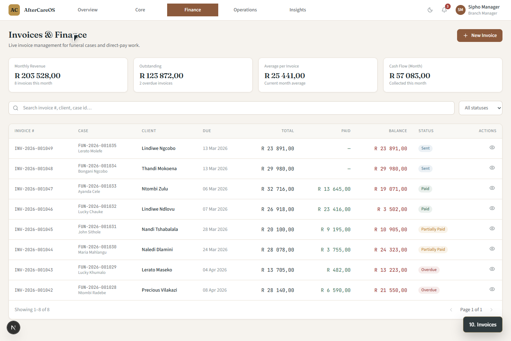Click the New Invoice button
This screenshot has height=341, width=511.
(x=480, y=36)
